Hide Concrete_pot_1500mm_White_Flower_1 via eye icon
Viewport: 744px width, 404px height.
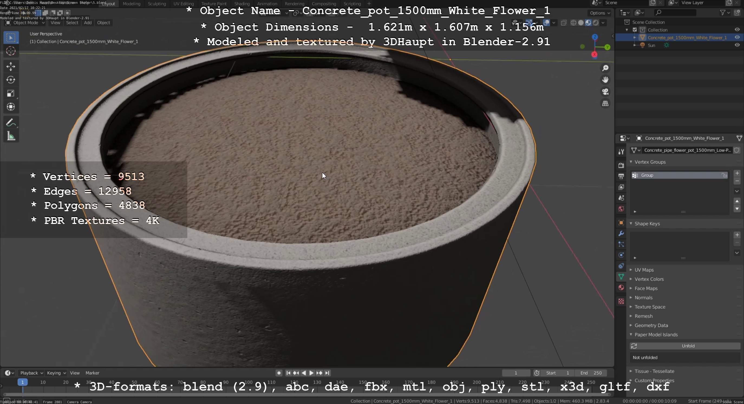pyautogui.click(x=737, y=37)
